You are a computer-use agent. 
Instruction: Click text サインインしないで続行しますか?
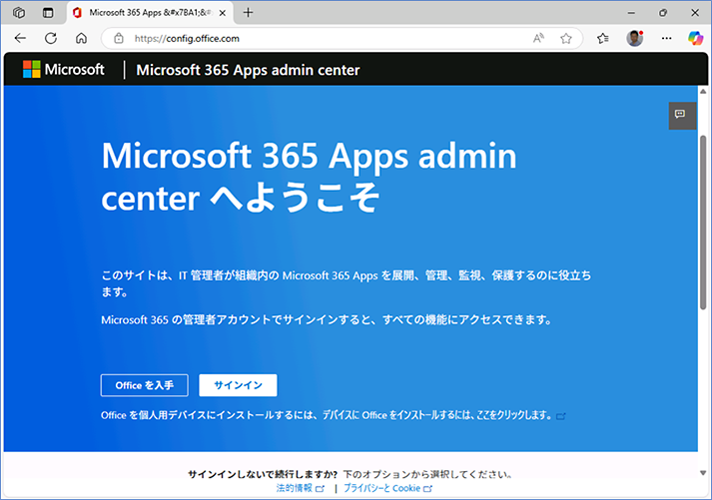263,474
